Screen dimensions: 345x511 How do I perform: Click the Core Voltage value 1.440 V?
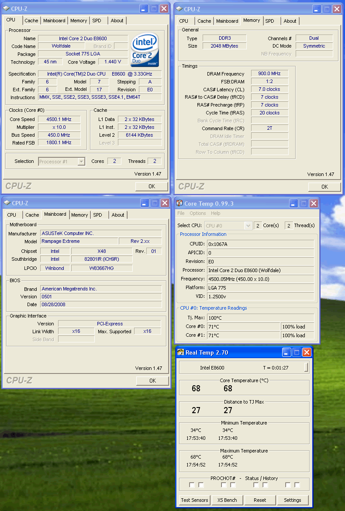coord(113,62)
